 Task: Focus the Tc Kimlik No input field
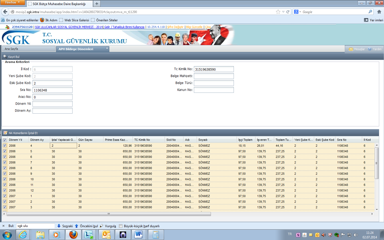tap(214, 69)
